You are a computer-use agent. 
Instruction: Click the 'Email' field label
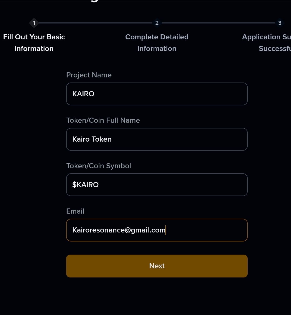tap(75, 211)
